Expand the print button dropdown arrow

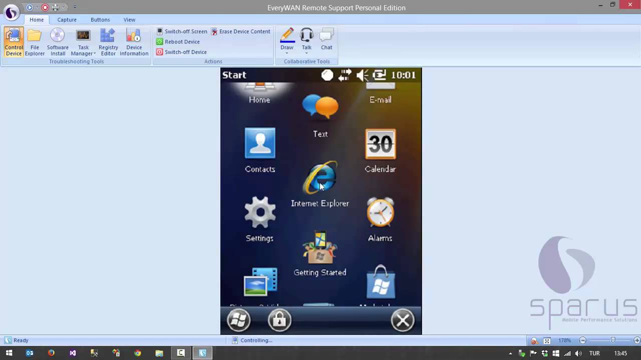63,7
